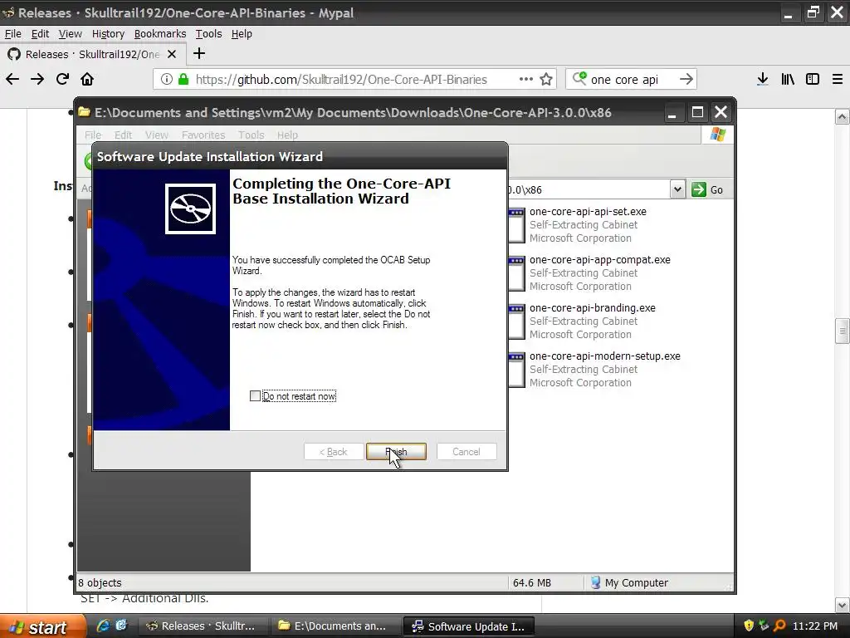The height and width of the screenshot is (638, 850).
Task: Open the Library bookmarks icon
Action: 788,79
